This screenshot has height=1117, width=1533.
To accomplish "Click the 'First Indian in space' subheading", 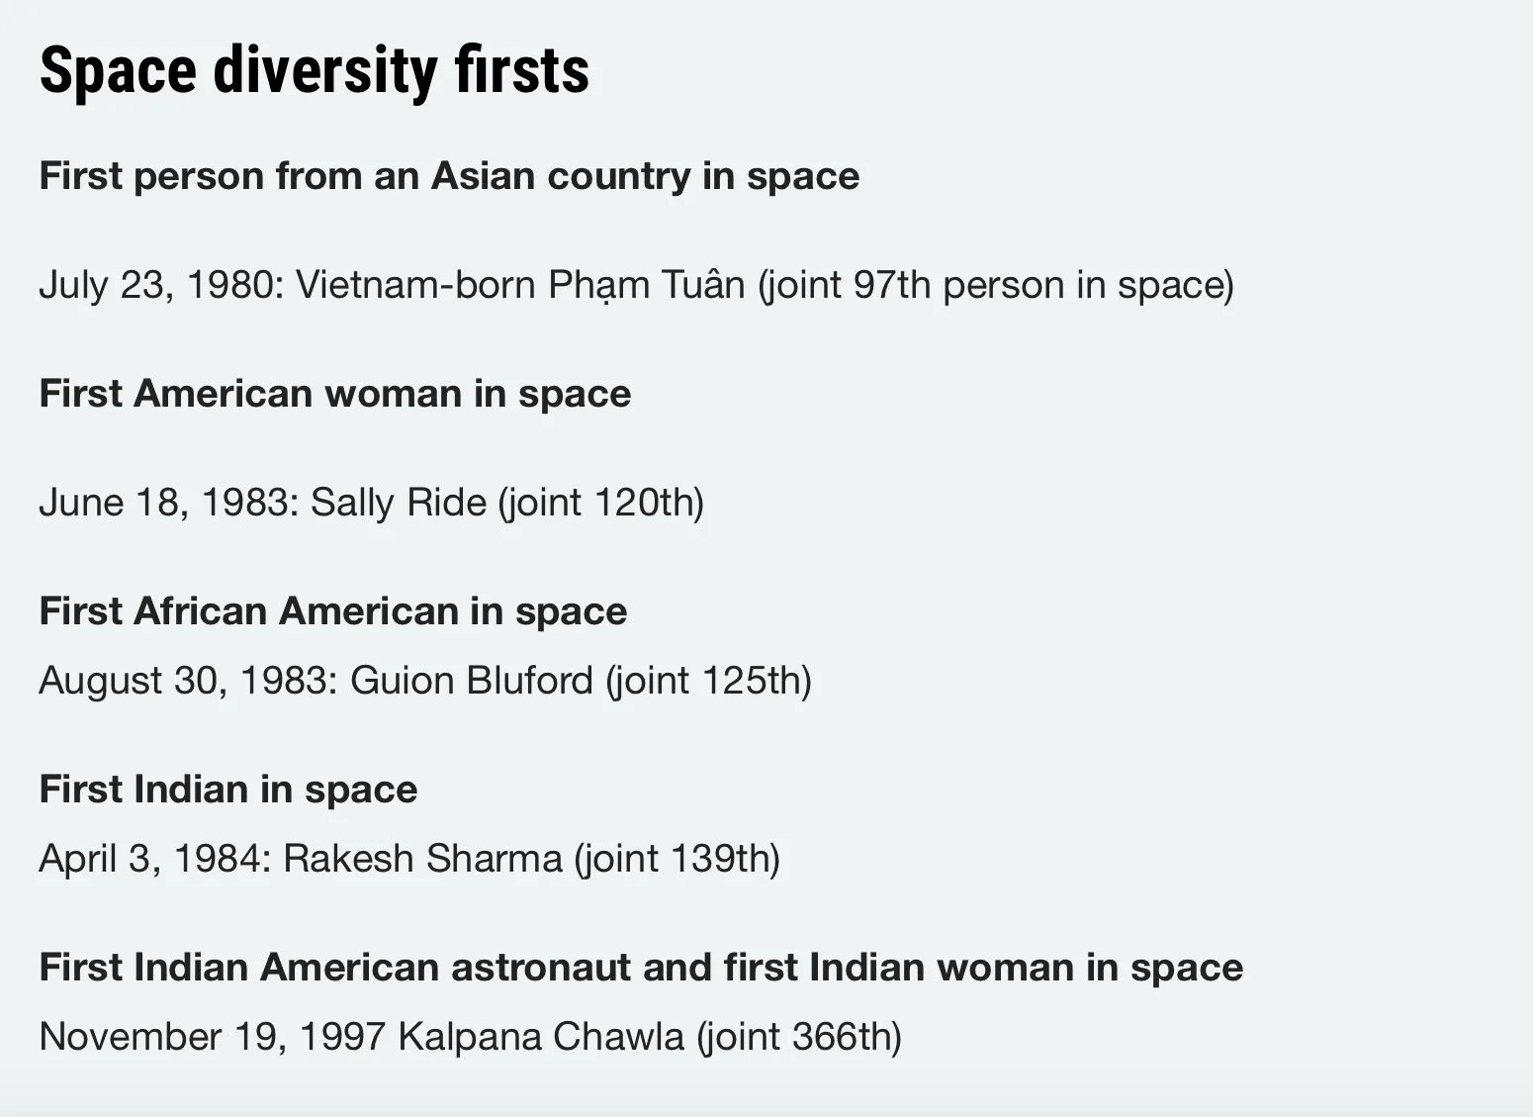I will click(227, 790).
